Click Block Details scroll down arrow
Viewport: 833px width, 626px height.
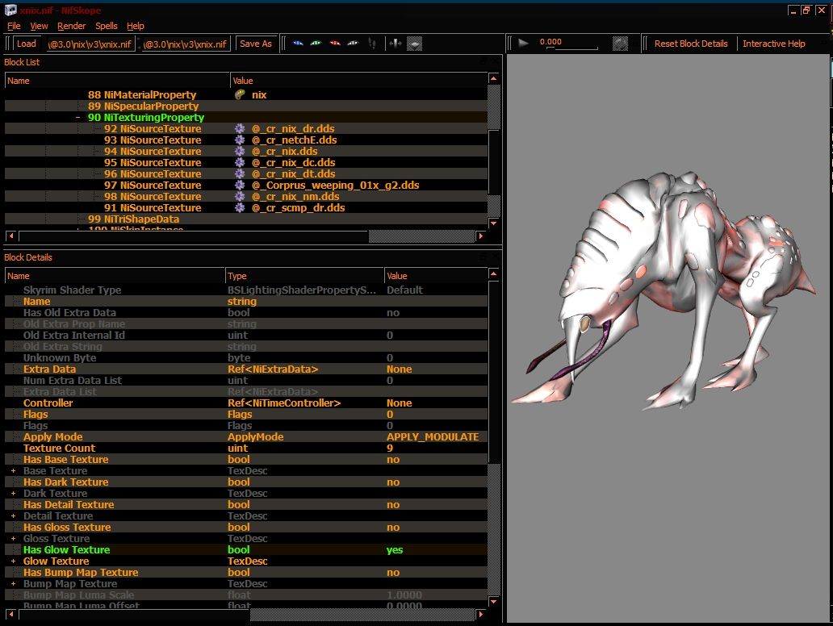[x=493, y=601]
